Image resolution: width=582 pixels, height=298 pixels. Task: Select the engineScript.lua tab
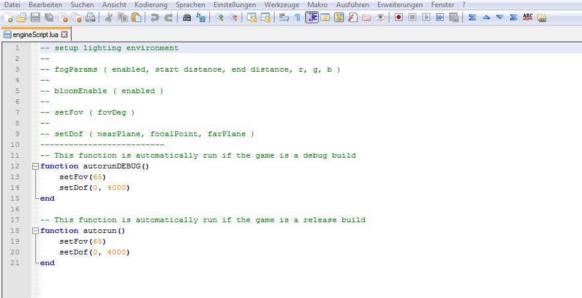pyautogui.click(x=36, y=35)
